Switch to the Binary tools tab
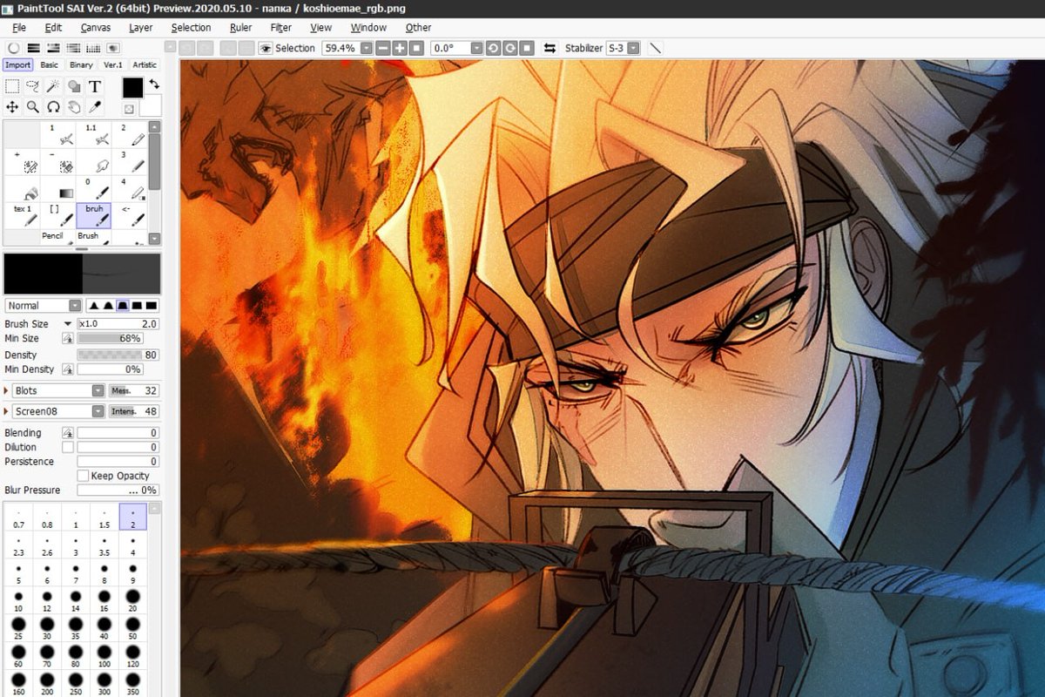Image resolution: width=1045 pixels, height=697 pixels. point(81,64)
